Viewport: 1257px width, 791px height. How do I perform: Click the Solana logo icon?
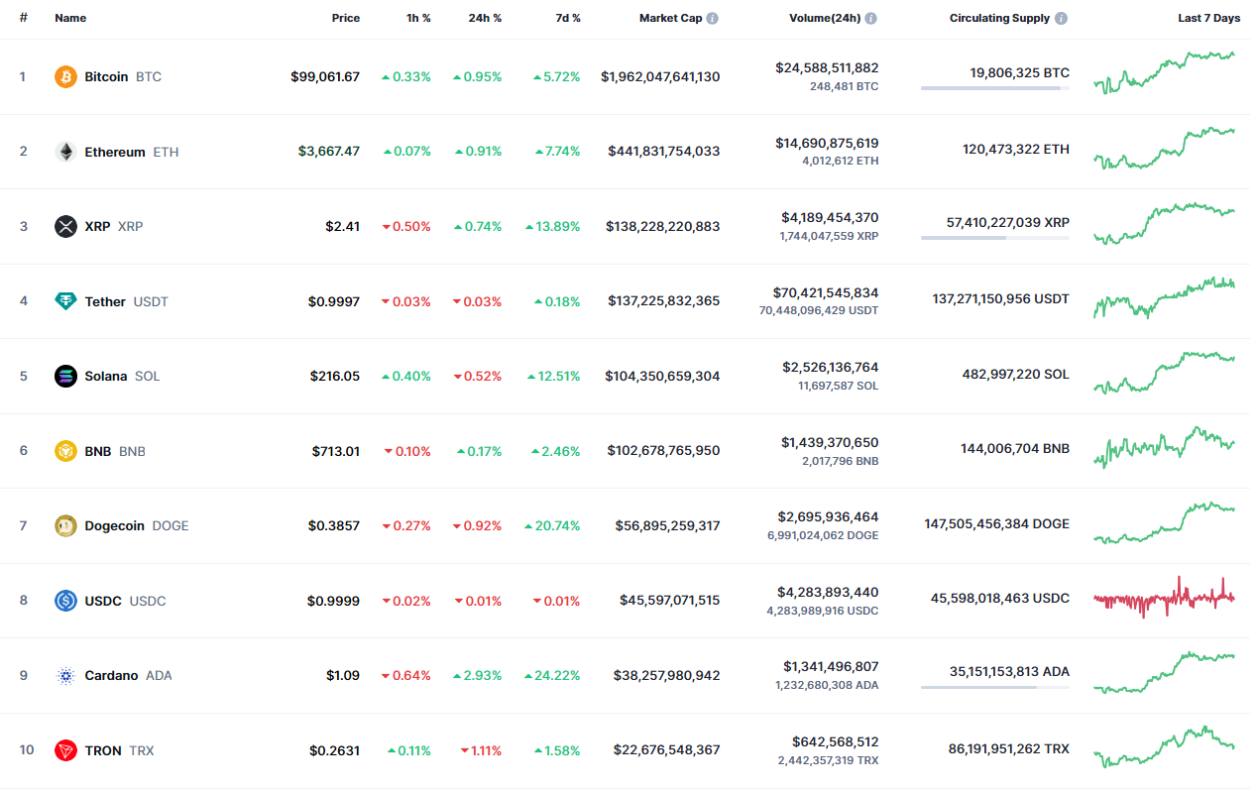pos(65,376)
